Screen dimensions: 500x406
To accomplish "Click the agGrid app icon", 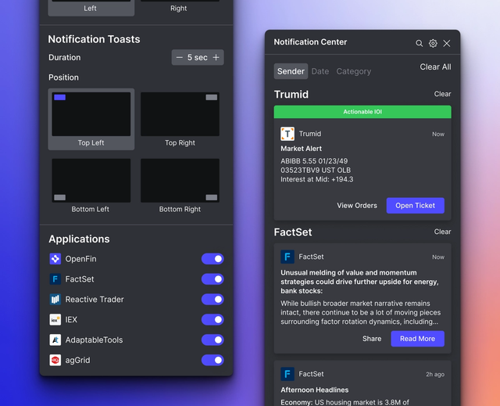I will tap(55, 360).
